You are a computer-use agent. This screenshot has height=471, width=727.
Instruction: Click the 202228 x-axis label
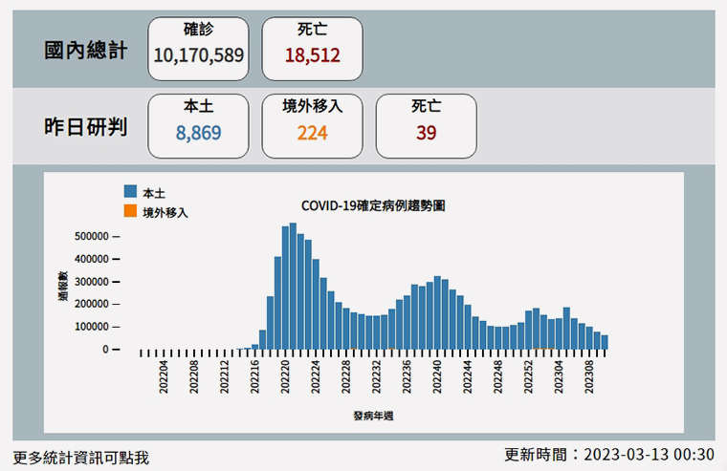coord(346,377)
